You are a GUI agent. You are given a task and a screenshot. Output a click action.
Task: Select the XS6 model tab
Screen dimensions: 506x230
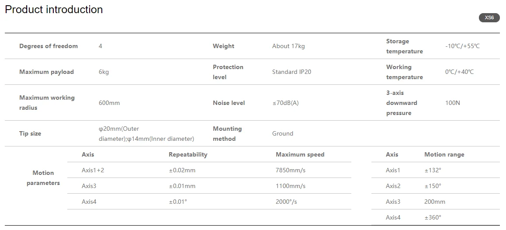pos(489,17)
